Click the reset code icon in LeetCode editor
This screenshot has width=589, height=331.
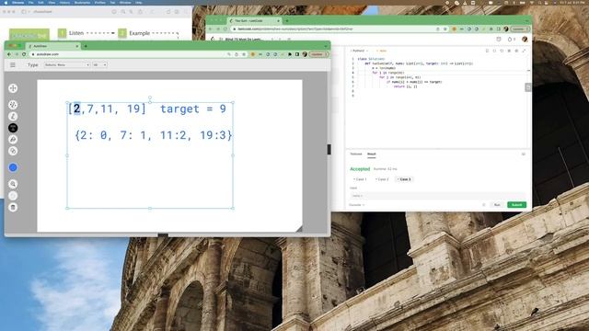pyautogui.click(x=502, y=51)
